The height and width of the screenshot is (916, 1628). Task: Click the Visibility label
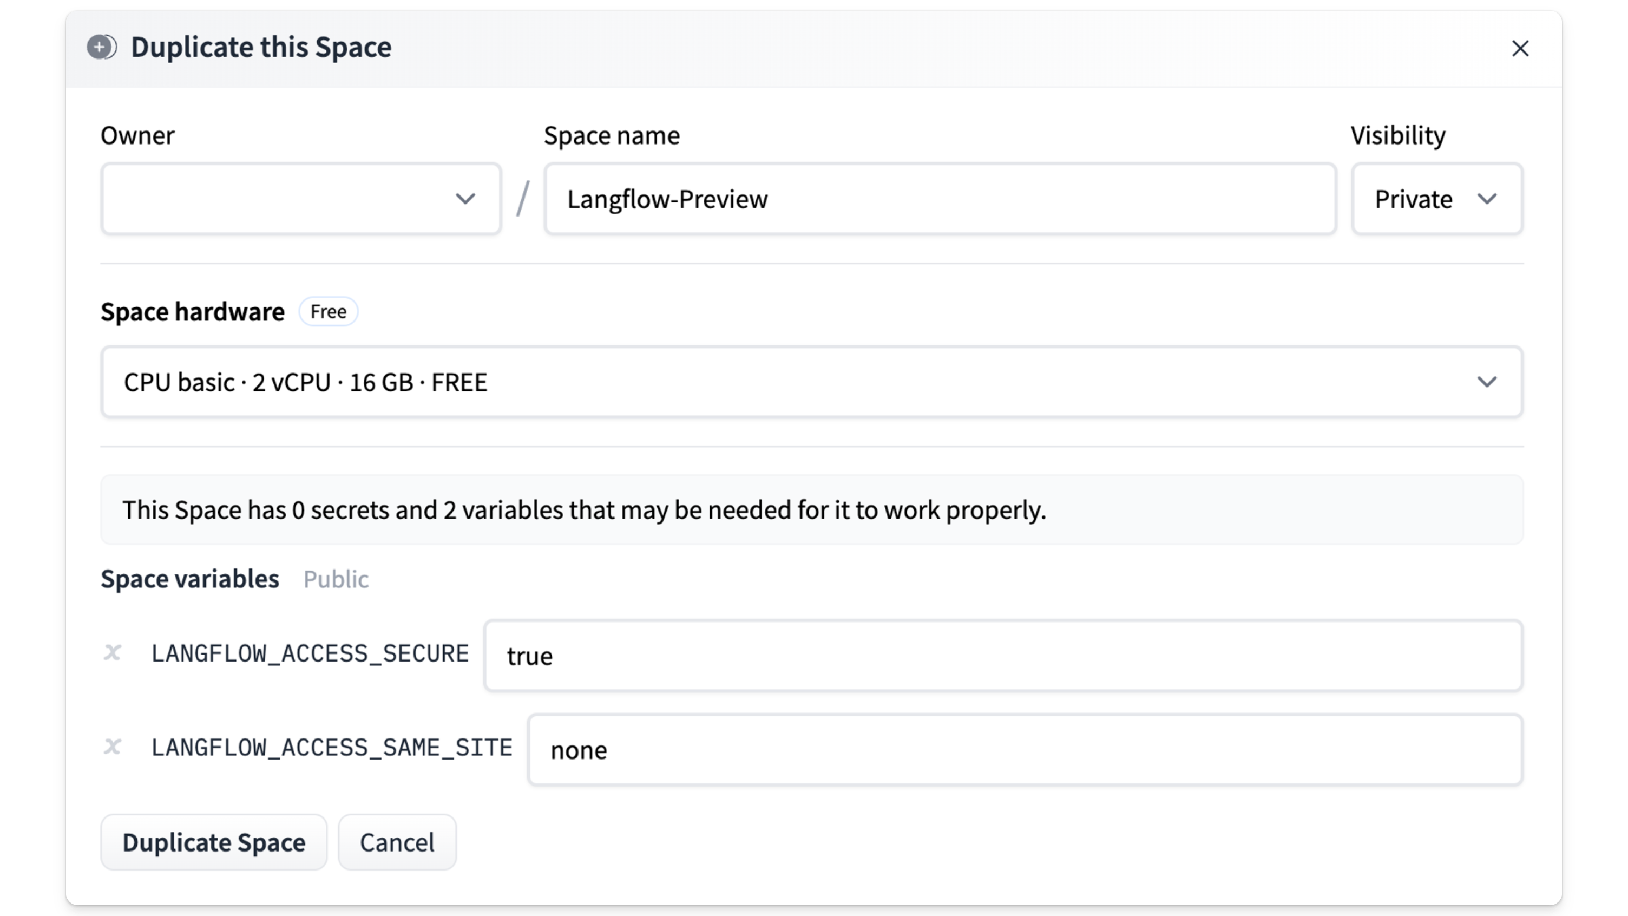coord(1398,136)
